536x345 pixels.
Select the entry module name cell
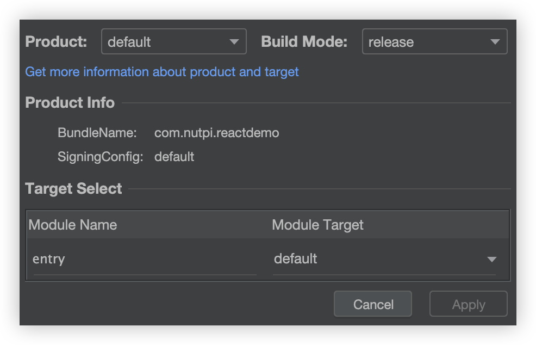(144, 259)
